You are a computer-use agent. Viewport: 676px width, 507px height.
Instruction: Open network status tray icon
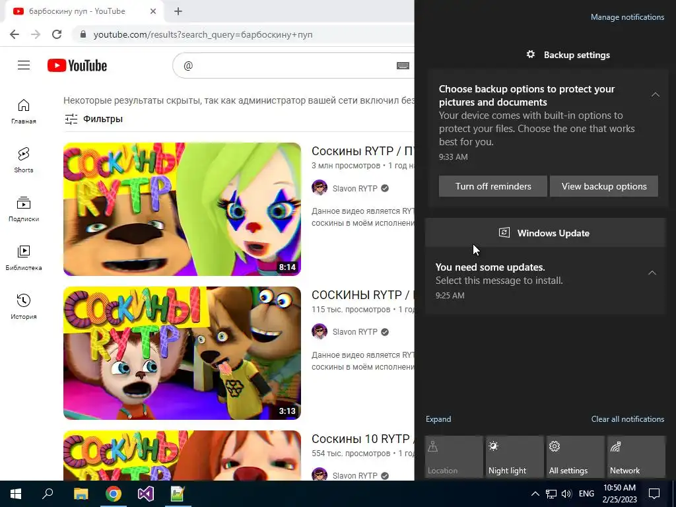pyautogui.click(x=551, y=494)
